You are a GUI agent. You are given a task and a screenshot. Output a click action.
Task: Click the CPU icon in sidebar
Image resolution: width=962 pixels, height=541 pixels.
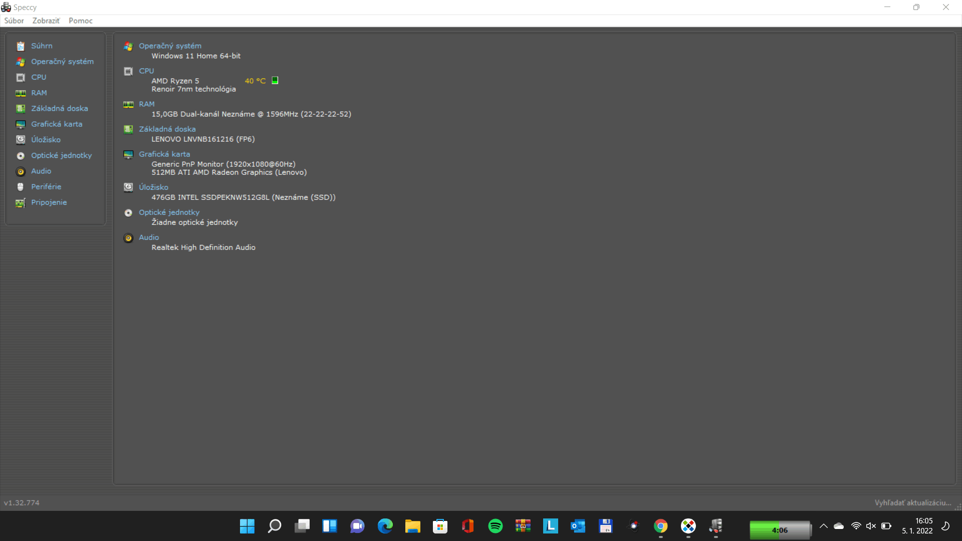coord(21,78)
